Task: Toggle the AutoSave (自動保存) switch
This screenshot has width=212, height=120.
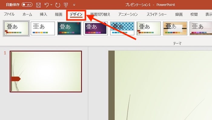Action: pyautogui.click(x=27, y=5)
